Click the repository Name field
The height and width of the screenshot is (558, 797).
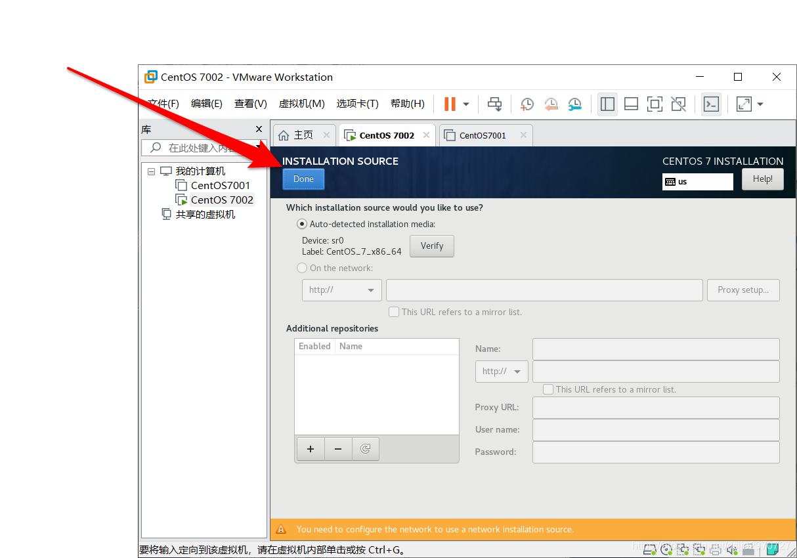656,349
